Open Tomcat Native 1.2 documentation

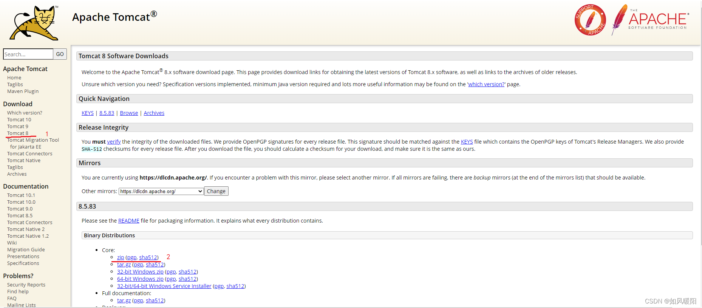(28, 236)
